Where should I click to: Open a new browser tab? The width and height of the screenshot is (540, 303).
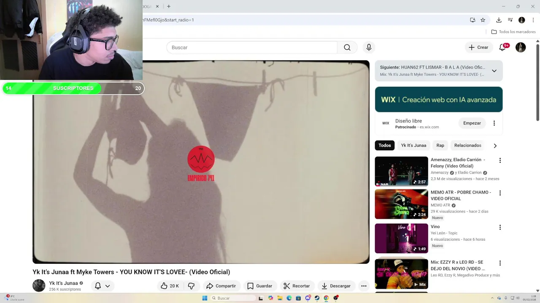click(x=169, y=6)
